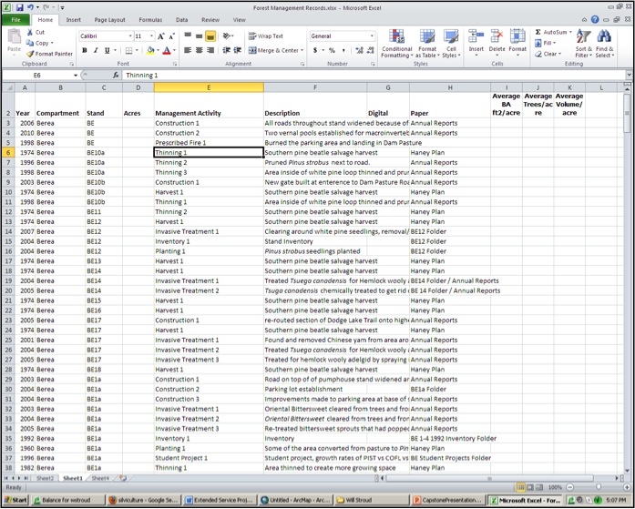Click the Format Painter brush
The height and width of the screenshot is (509, 635).
[x=29, y=54]
